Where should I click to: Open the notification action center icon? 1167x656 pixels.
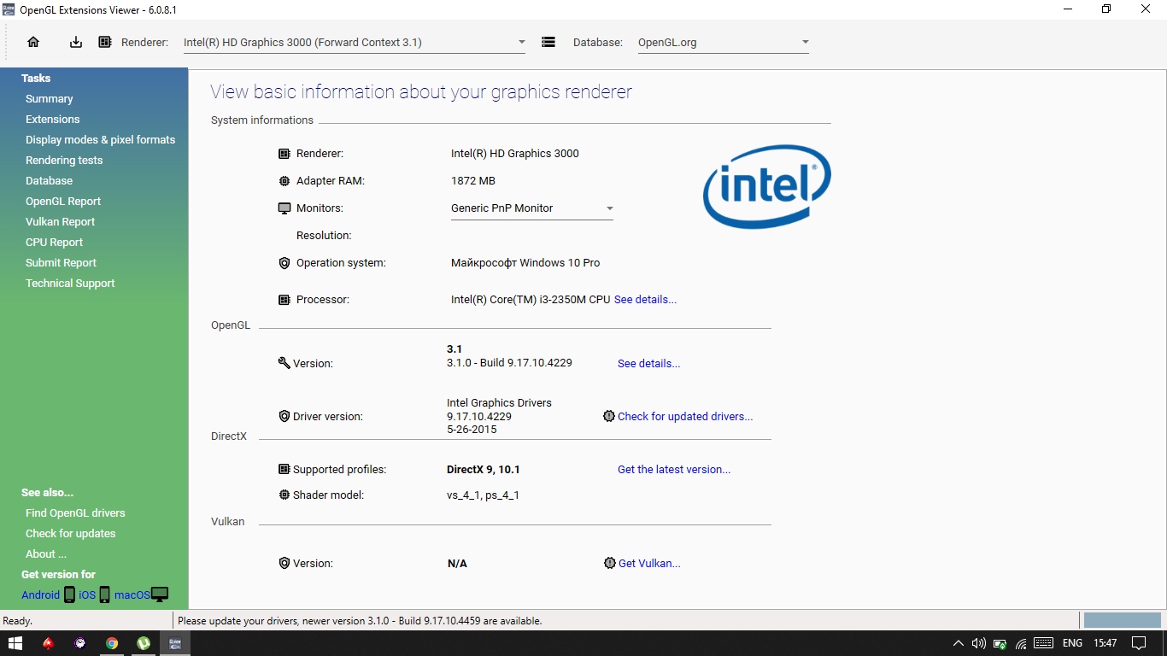1139,643
